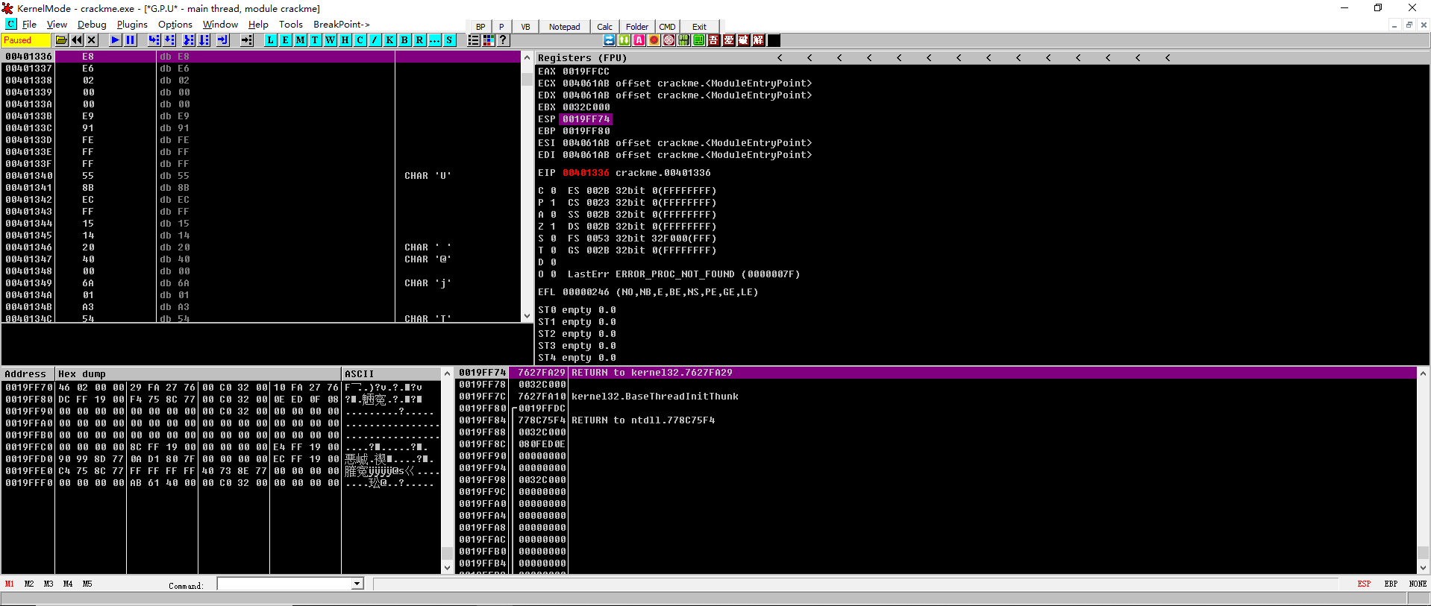Open appearance colors grid icon
This screenshot has height=606, width=1431.
click(489, 40)
